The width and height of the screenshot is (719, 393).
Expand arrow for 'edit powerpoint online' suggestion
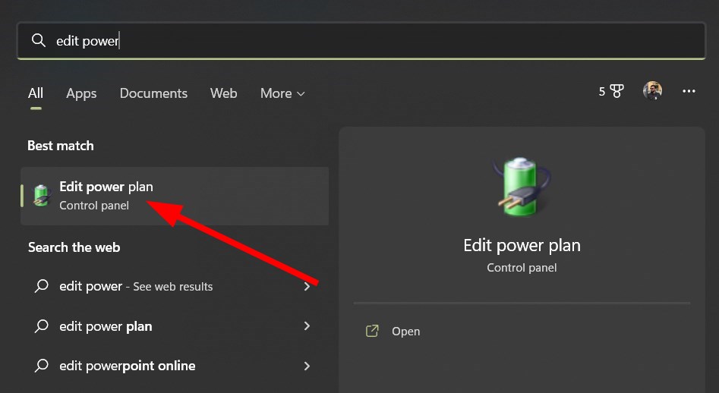(x=307, y=366)
